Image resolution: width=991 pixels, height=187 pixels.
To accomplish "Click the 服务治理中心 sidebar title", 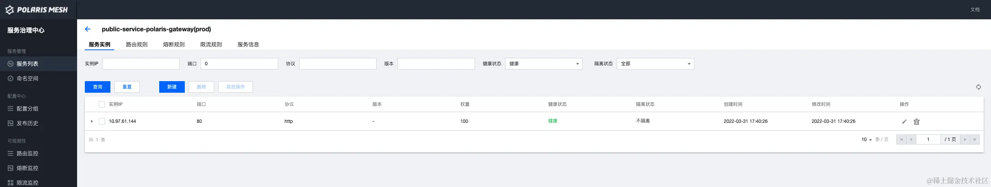I will 26,30.
